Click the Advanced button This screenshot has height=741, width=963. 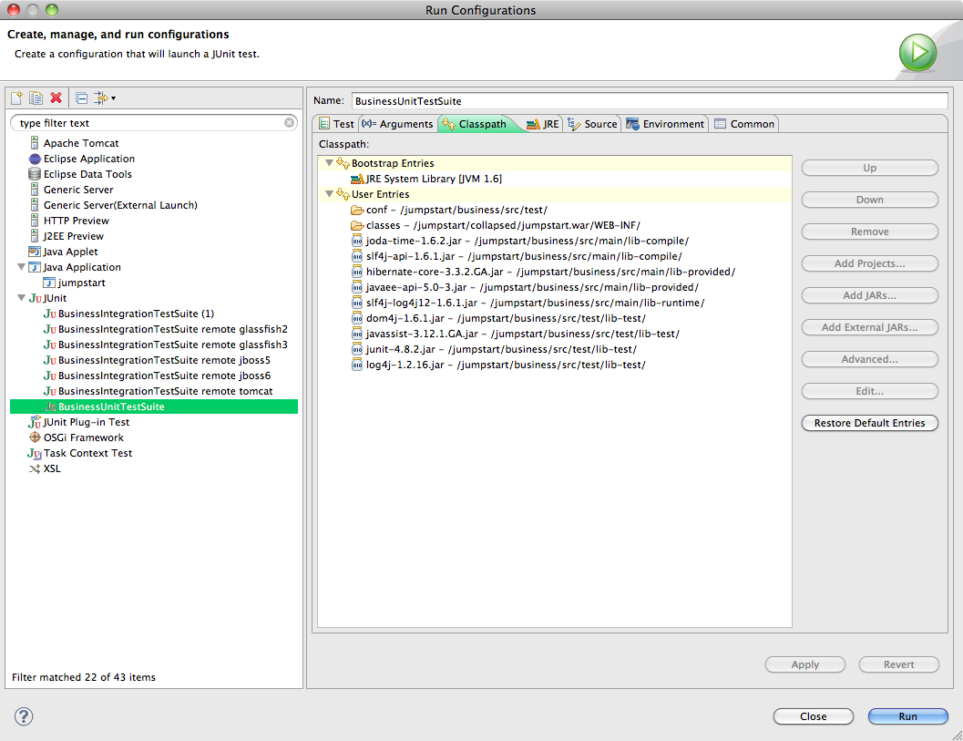pyautogui.click(x=870, y=359)
